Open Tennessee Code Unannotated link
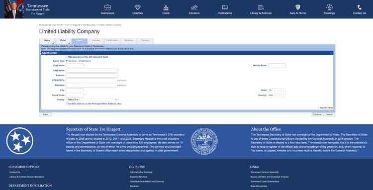 (x=265, y=182)
